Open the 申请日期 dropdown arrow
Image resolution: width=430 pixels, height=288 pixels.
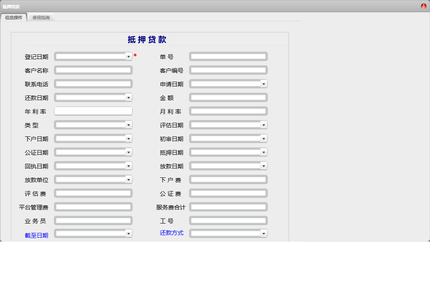(x=264, y=84)
